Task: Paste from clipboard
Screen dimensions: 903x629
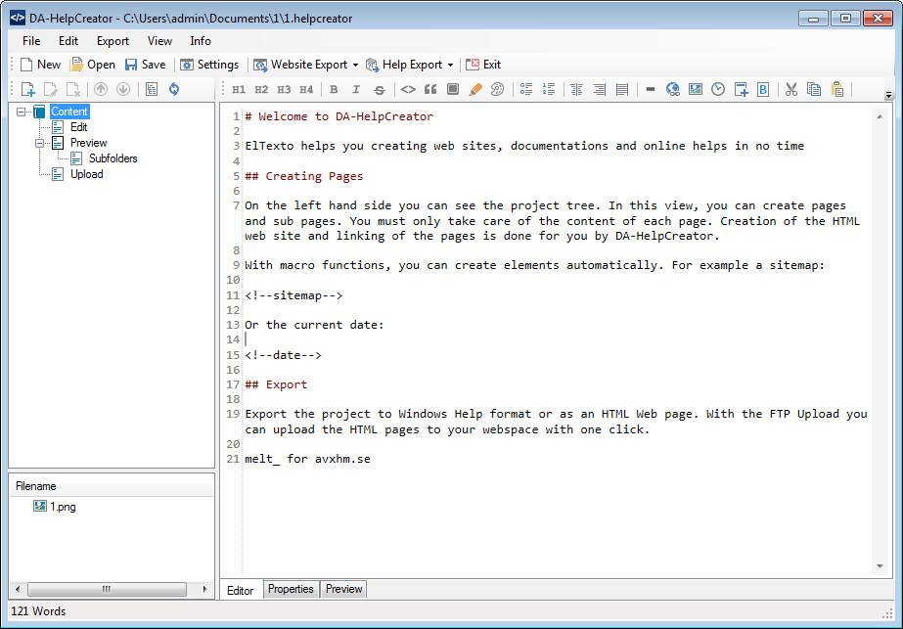Action: click(836, 89)
